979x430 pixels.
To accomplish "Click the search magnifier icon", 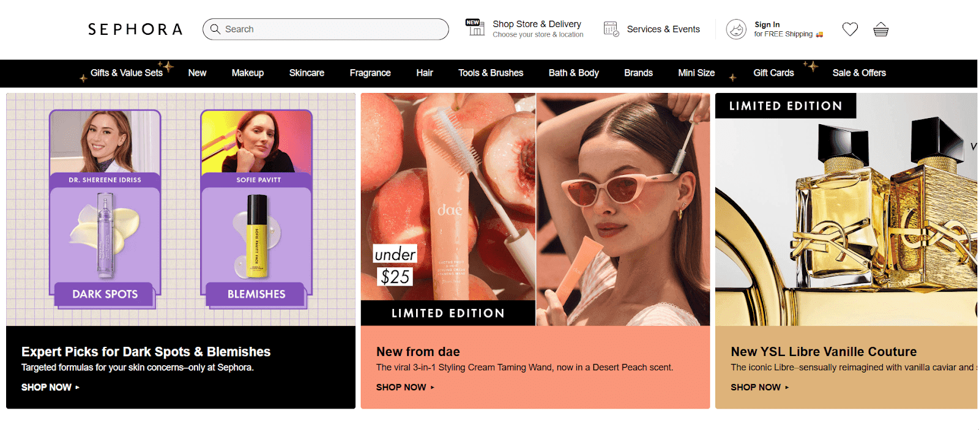I will click(215, 29).
